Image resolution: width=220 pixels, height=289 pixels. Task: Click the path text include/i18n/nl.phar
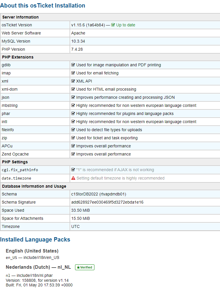(35, 275)
